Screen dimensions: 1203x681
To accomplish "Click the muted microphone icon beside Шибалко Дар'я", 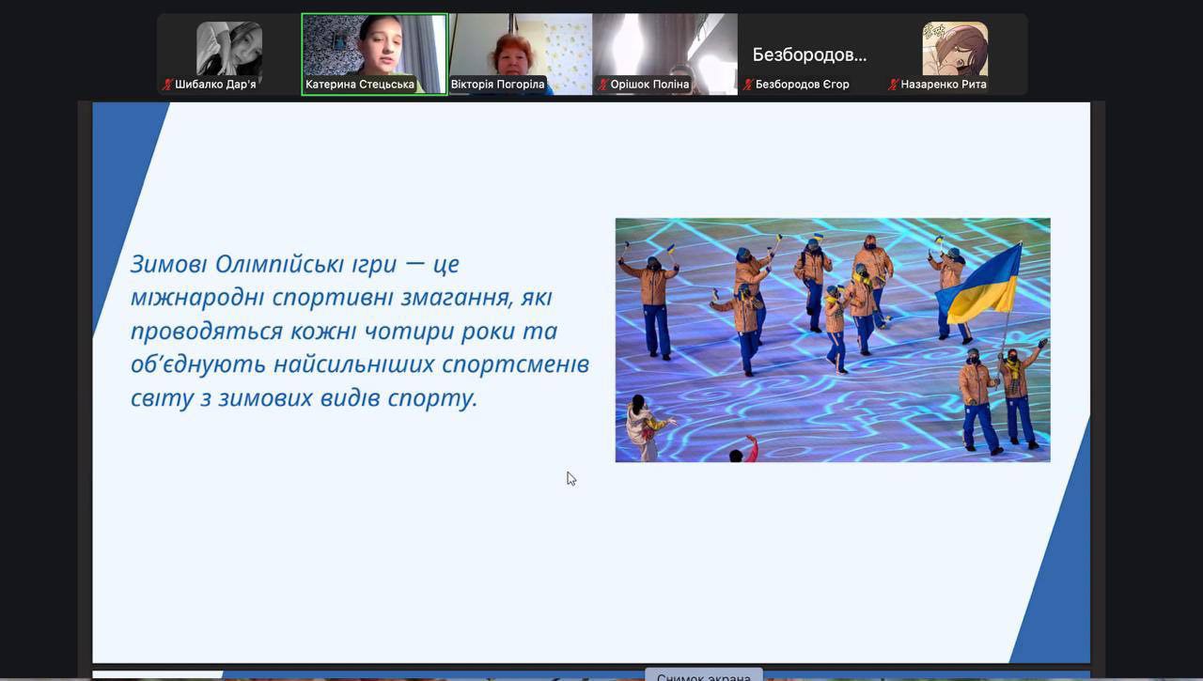I will (x=167, y=85).
